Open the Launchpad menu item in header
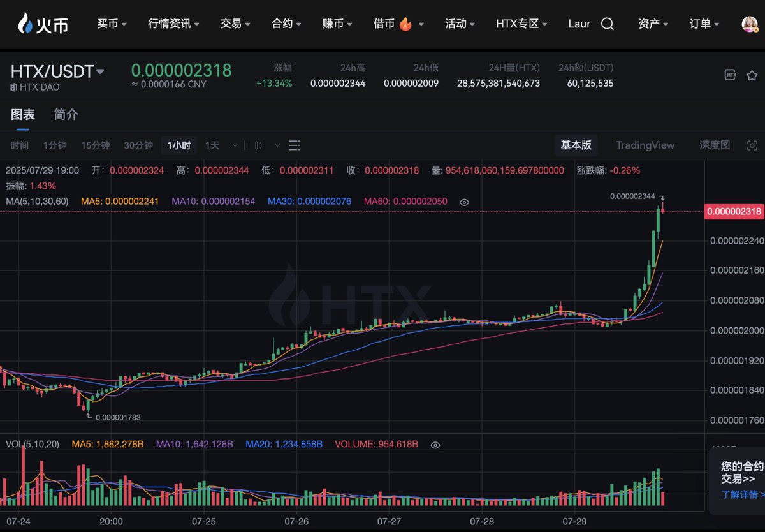This screenshot has width=765, height=532. 579,24
